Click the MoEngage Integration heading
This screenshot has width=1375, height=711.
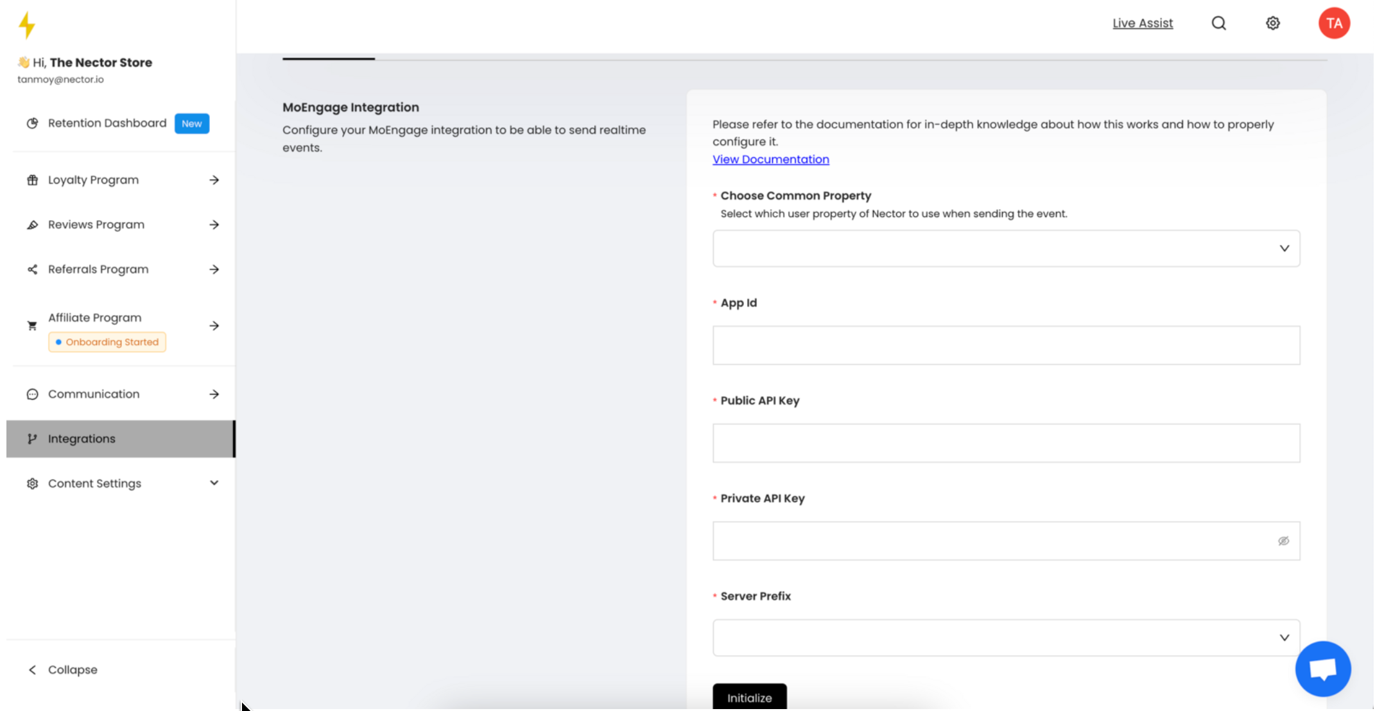(x=350, y=107)
